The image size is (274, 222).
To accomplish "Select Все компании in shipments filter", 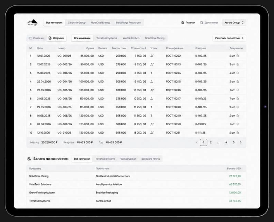I will coord(82,38).
